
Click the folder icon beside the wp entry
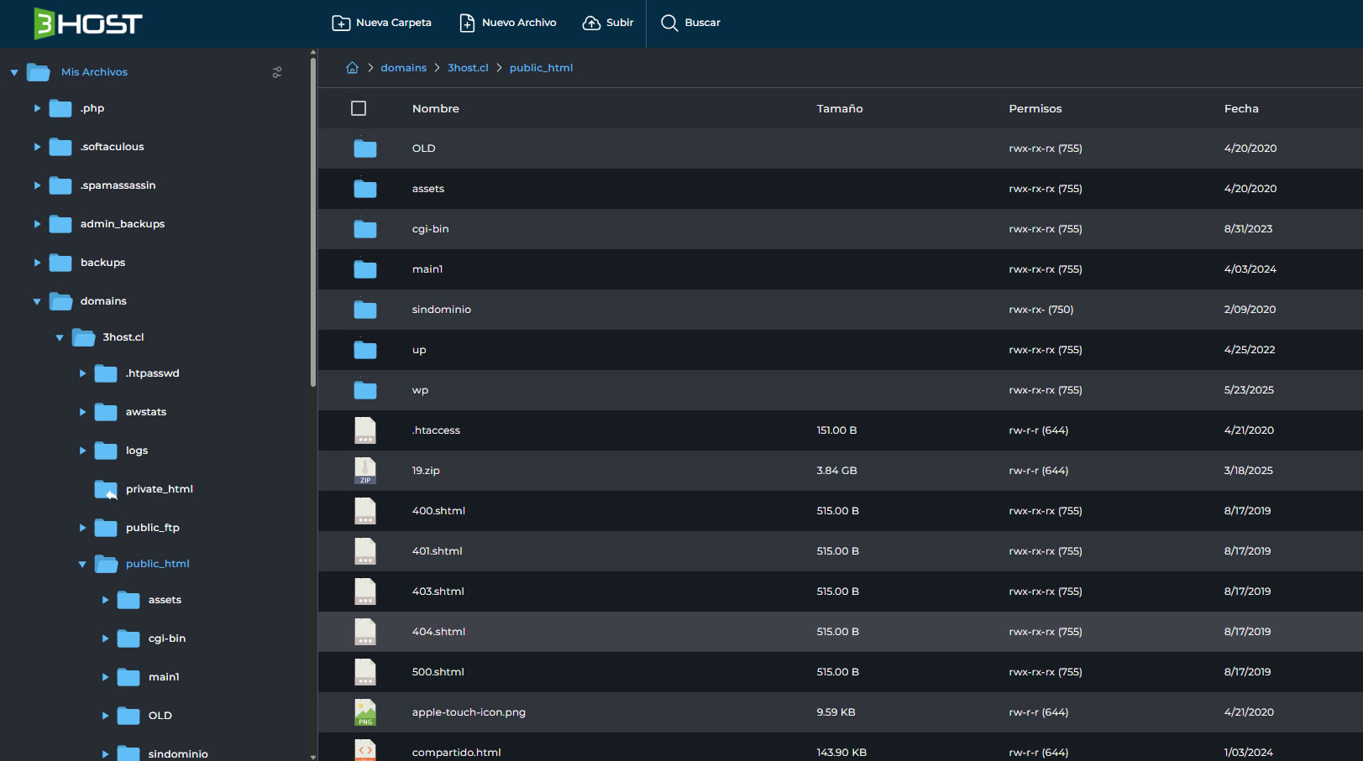click(x=365, y=389)
